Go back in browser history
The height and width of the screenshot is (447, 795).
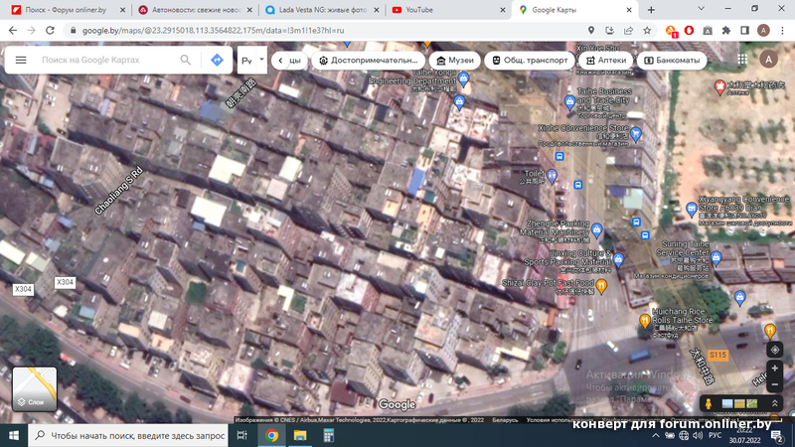(13, 31)
